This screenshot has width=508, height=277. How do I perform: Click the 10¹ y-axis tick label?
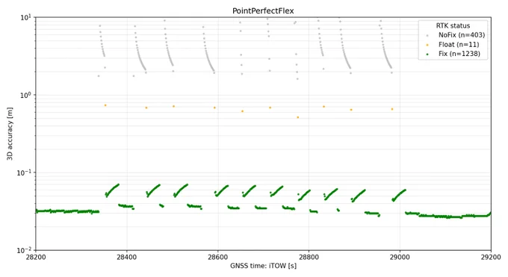click(25, 17)
